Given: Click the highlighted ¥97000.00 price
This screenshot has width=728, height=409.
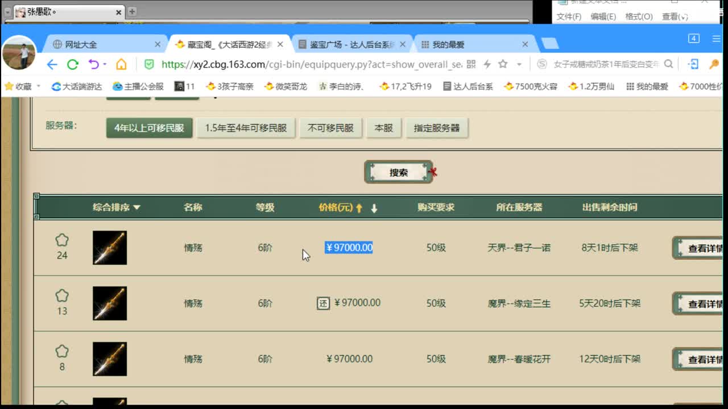Looking at the screenshot, I should pos(349,248).
